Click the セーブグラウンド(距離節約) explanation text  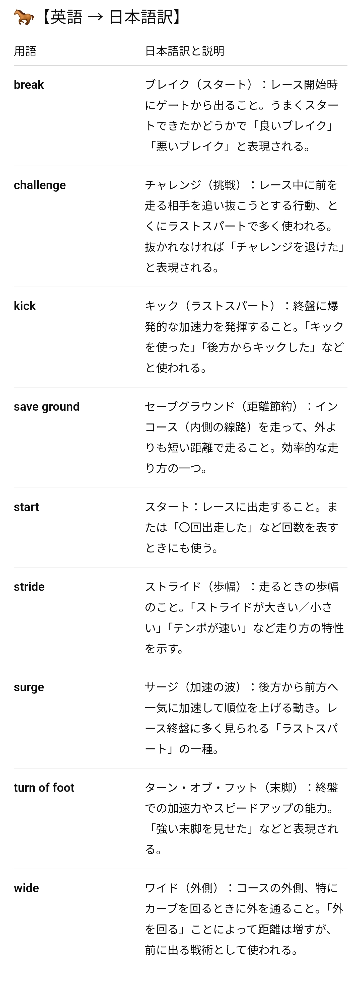242,437
